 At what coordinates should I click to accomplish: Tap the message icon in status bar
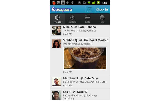58,3
